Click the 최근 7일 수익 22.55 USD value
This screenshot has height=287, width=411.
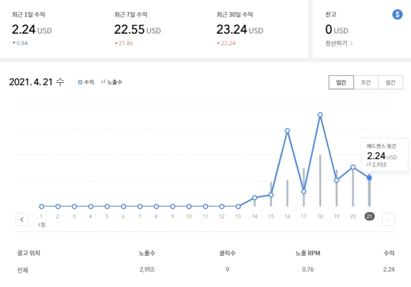(137, 29)
